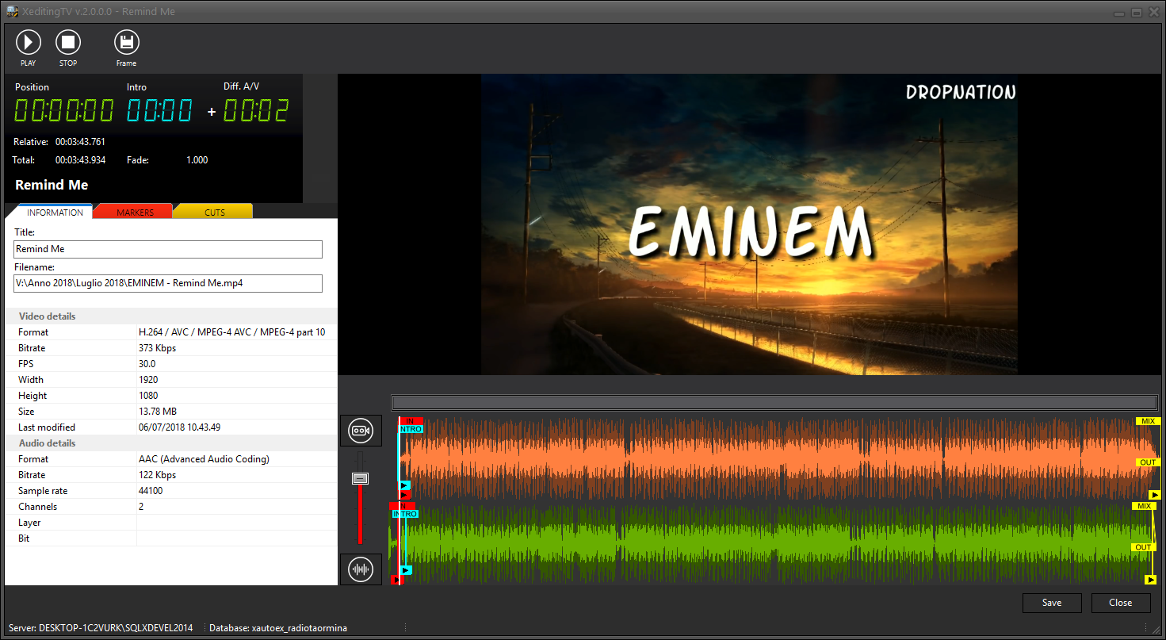Screen dimensions: 1166x640
Task: Select the Width value 1920
Action: tap(148, 380)
